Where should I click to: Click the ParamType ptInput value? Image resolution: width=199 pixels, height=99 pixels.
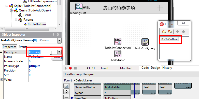point(34,66)
